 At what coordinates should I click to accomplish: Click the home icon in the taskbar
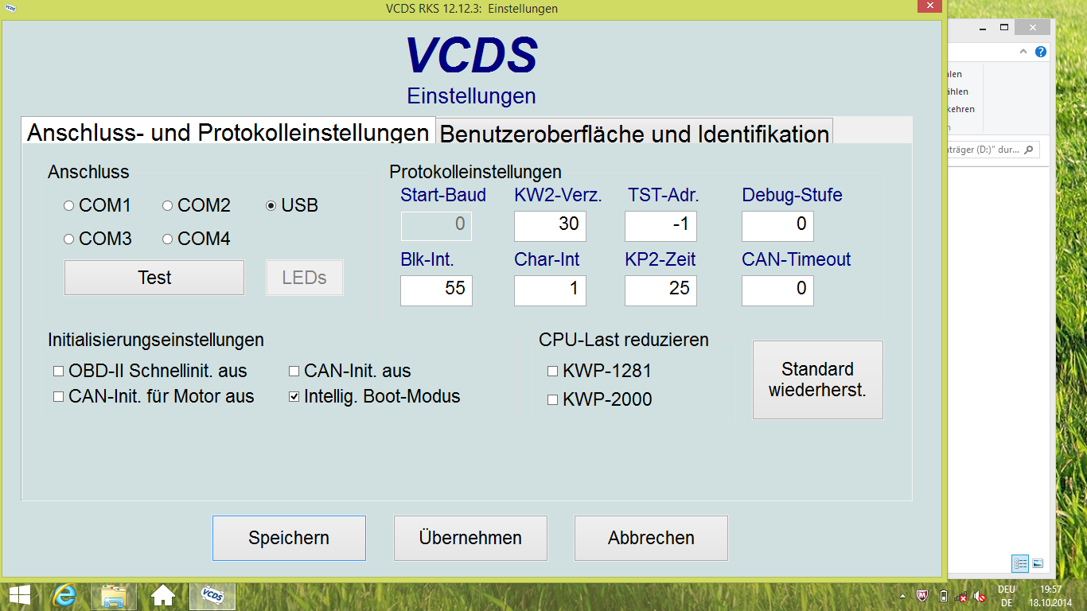click(163, 595)
